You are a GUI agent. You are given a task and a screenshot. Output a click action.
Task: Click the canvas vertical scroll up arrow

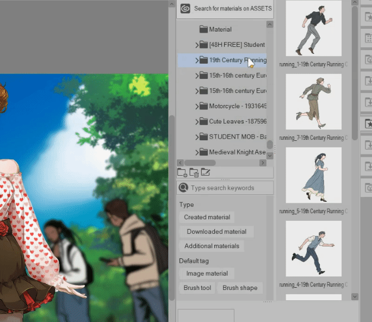pyautogui.click(x=171, y=4)
